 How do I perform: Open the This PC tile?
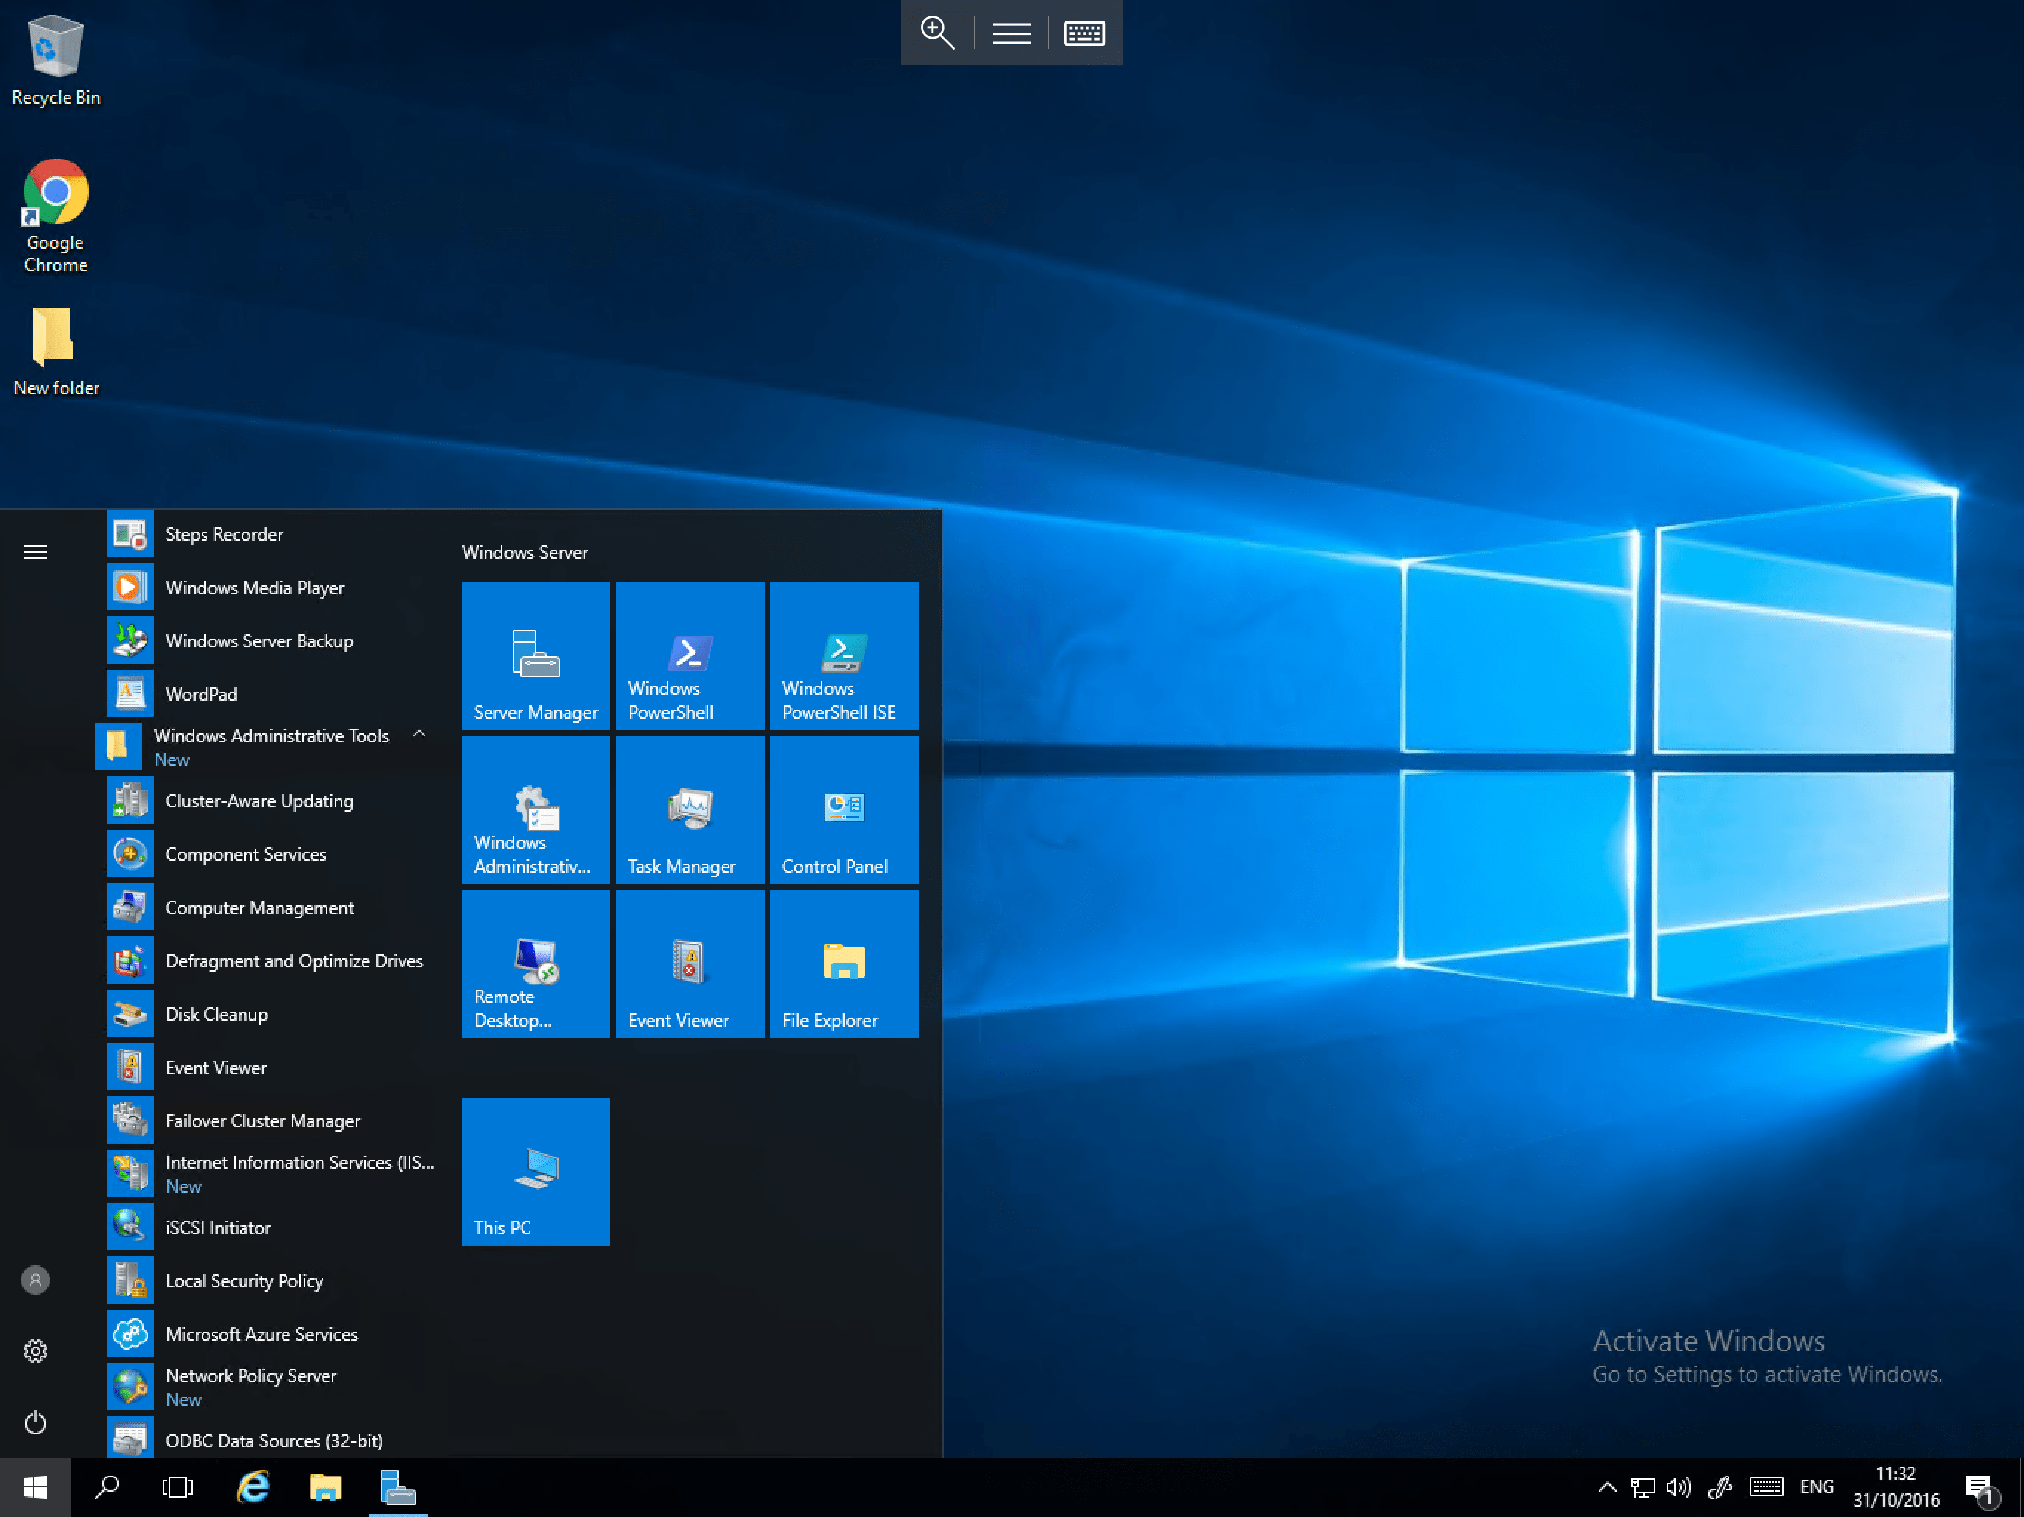pos(536,1171)
